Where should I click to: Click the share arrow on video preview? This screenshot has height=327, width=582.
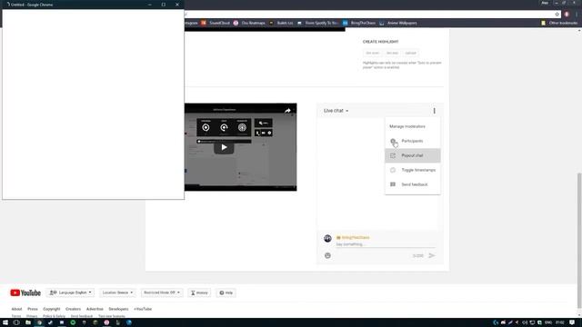(287, 111)
